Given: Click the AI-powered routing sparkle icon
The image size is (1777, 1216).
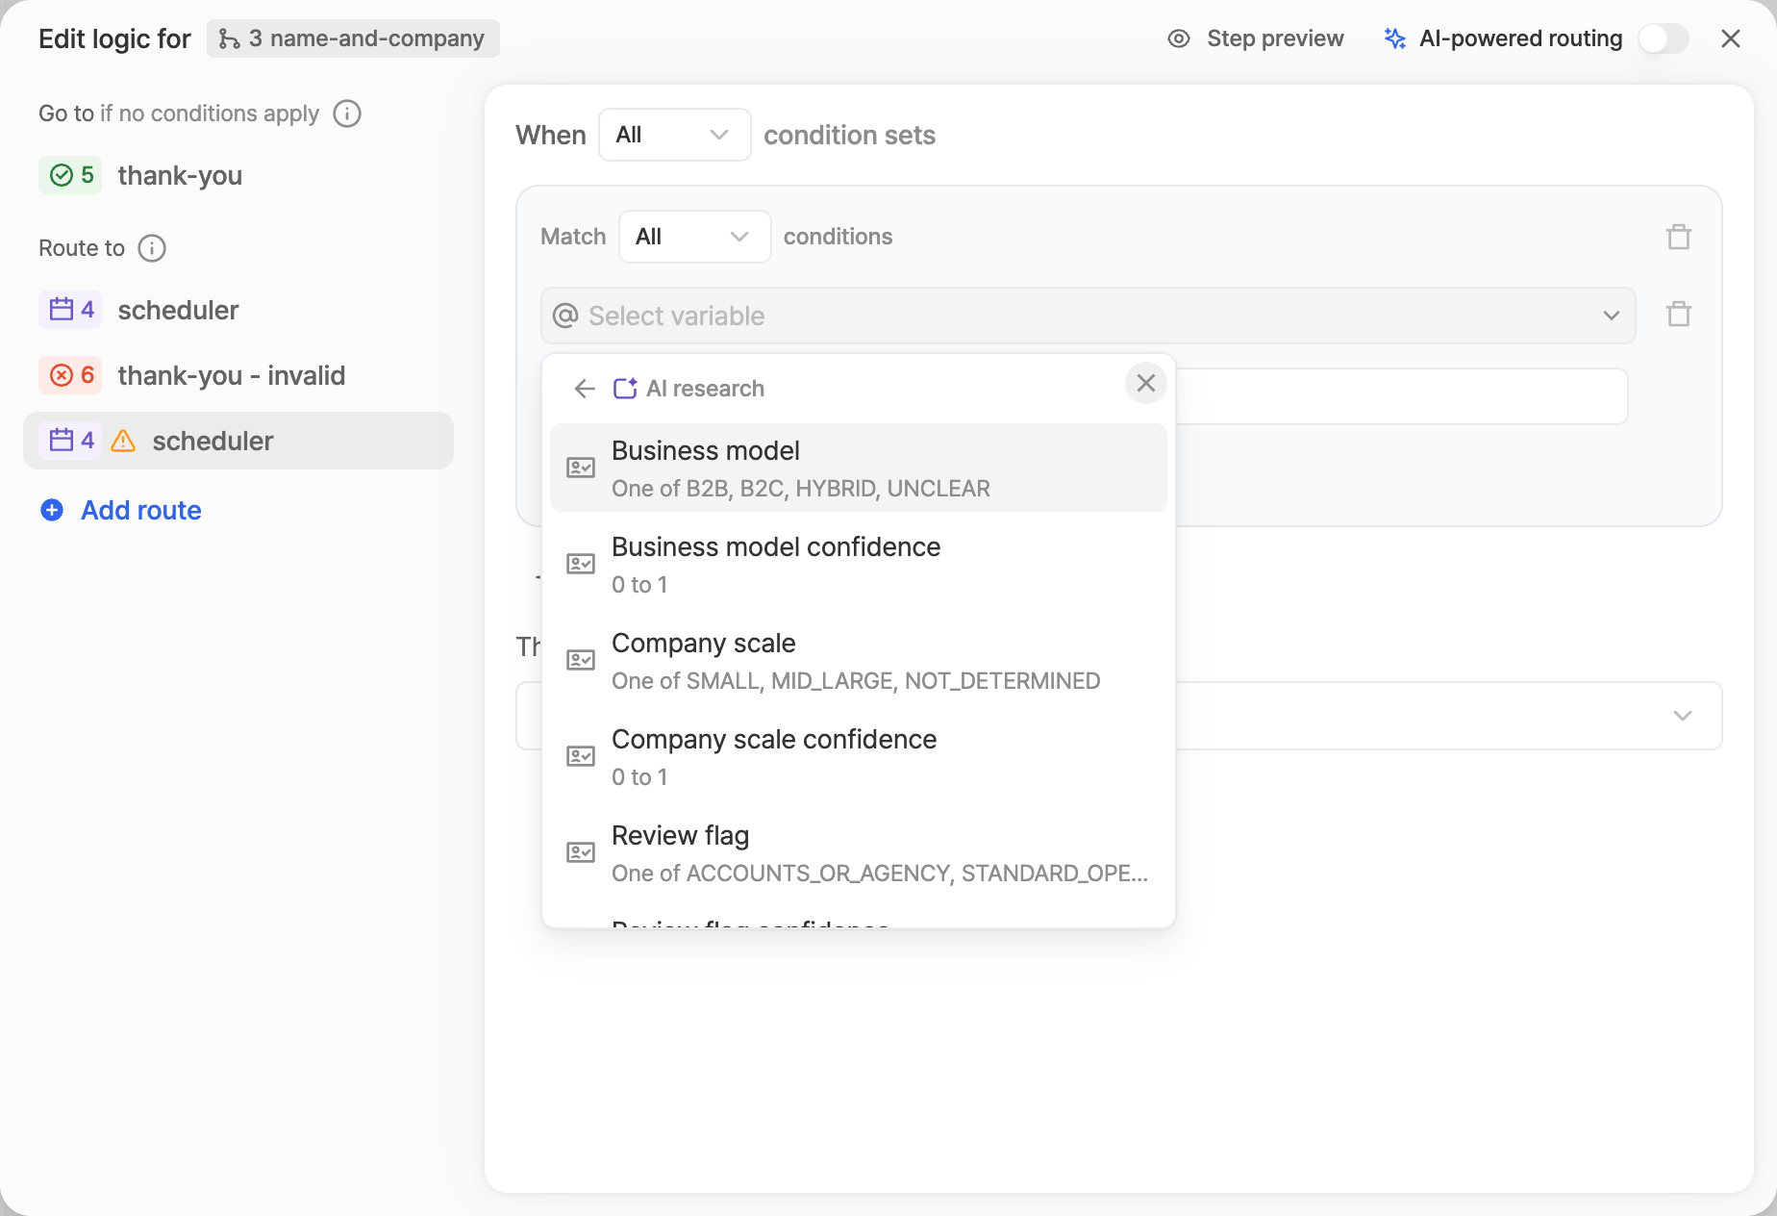Looking at the screenshot, I should point(1394,38).
